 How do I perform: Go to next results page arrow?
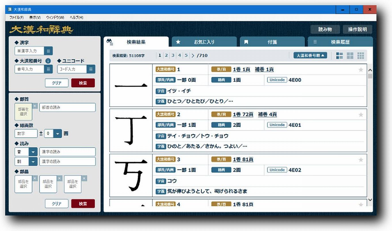tap(193, 56)
